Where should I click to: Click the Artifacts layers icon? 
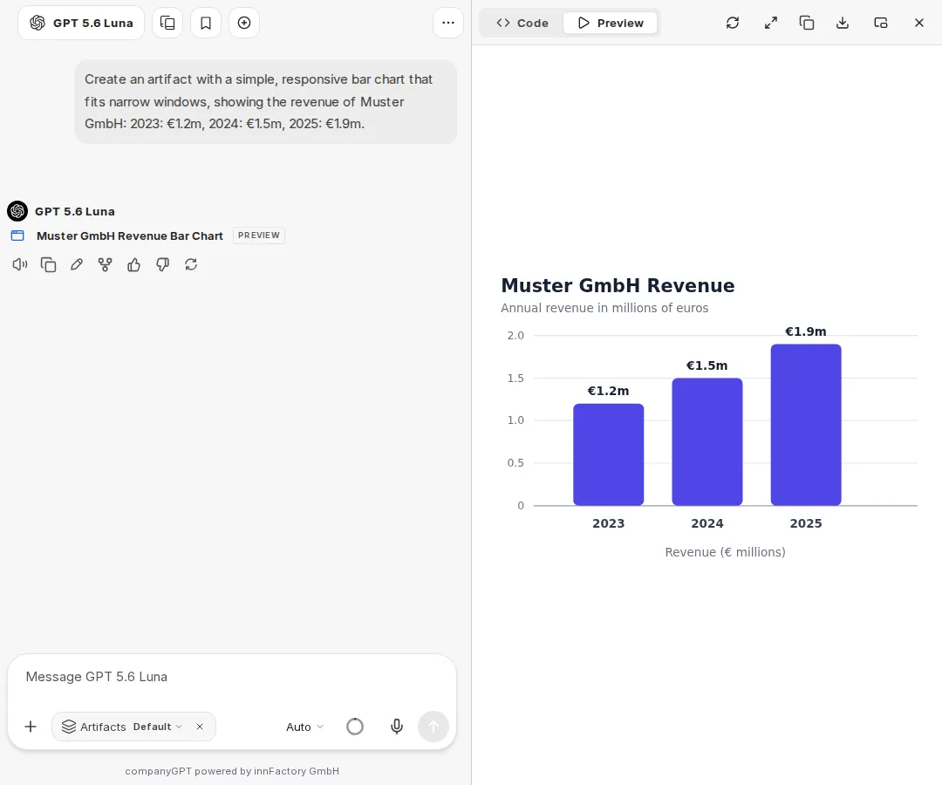click(69, 727)
